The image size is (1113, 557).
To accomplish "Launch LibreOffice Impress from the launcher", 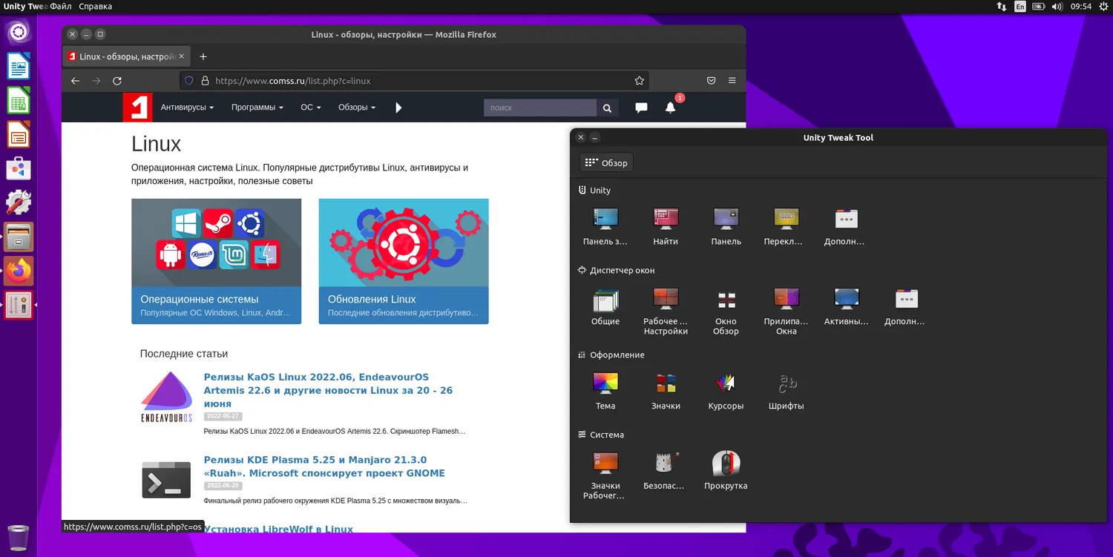I will [x=19, y=135].
